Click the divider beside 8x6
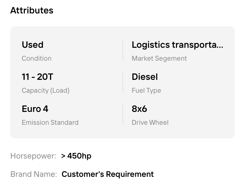Viewport: 242px width, 186px height. (x=123, y=114)
